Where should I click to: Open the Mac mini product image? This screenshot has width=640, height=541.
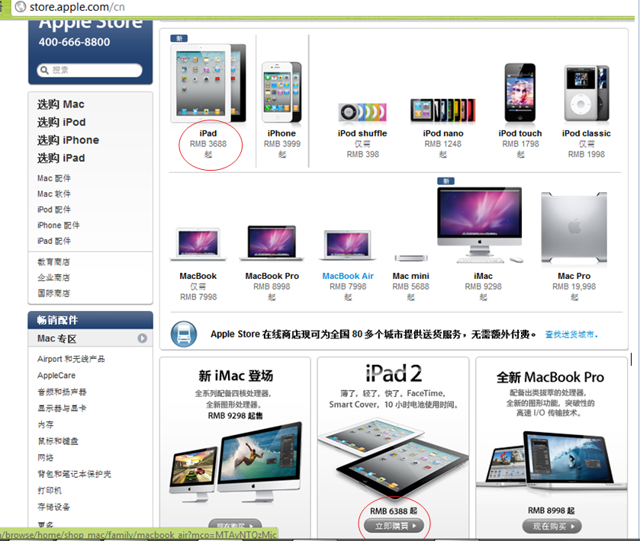coord(411,258)
